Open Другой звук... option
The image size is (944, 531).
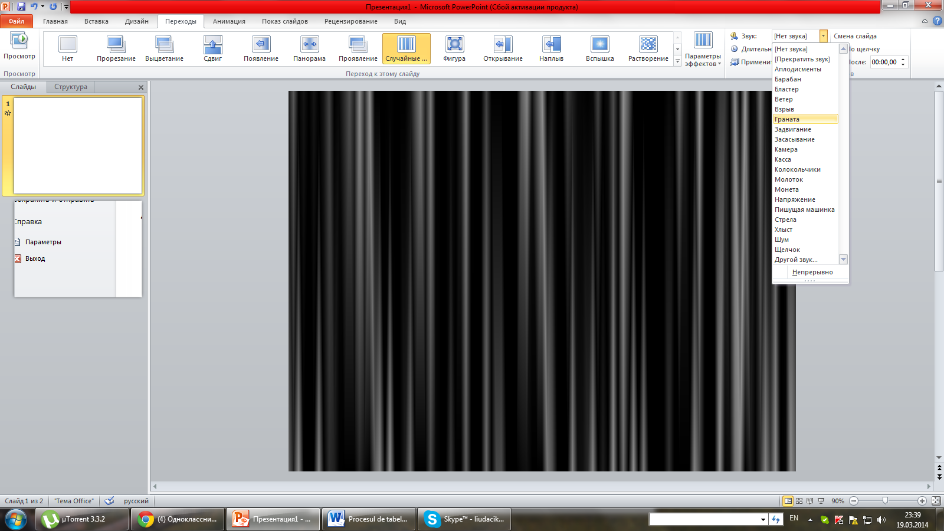(x=805, y=260)
